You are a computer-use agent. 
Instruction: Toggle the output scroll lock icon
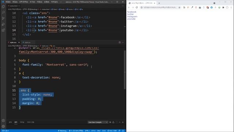113,122
